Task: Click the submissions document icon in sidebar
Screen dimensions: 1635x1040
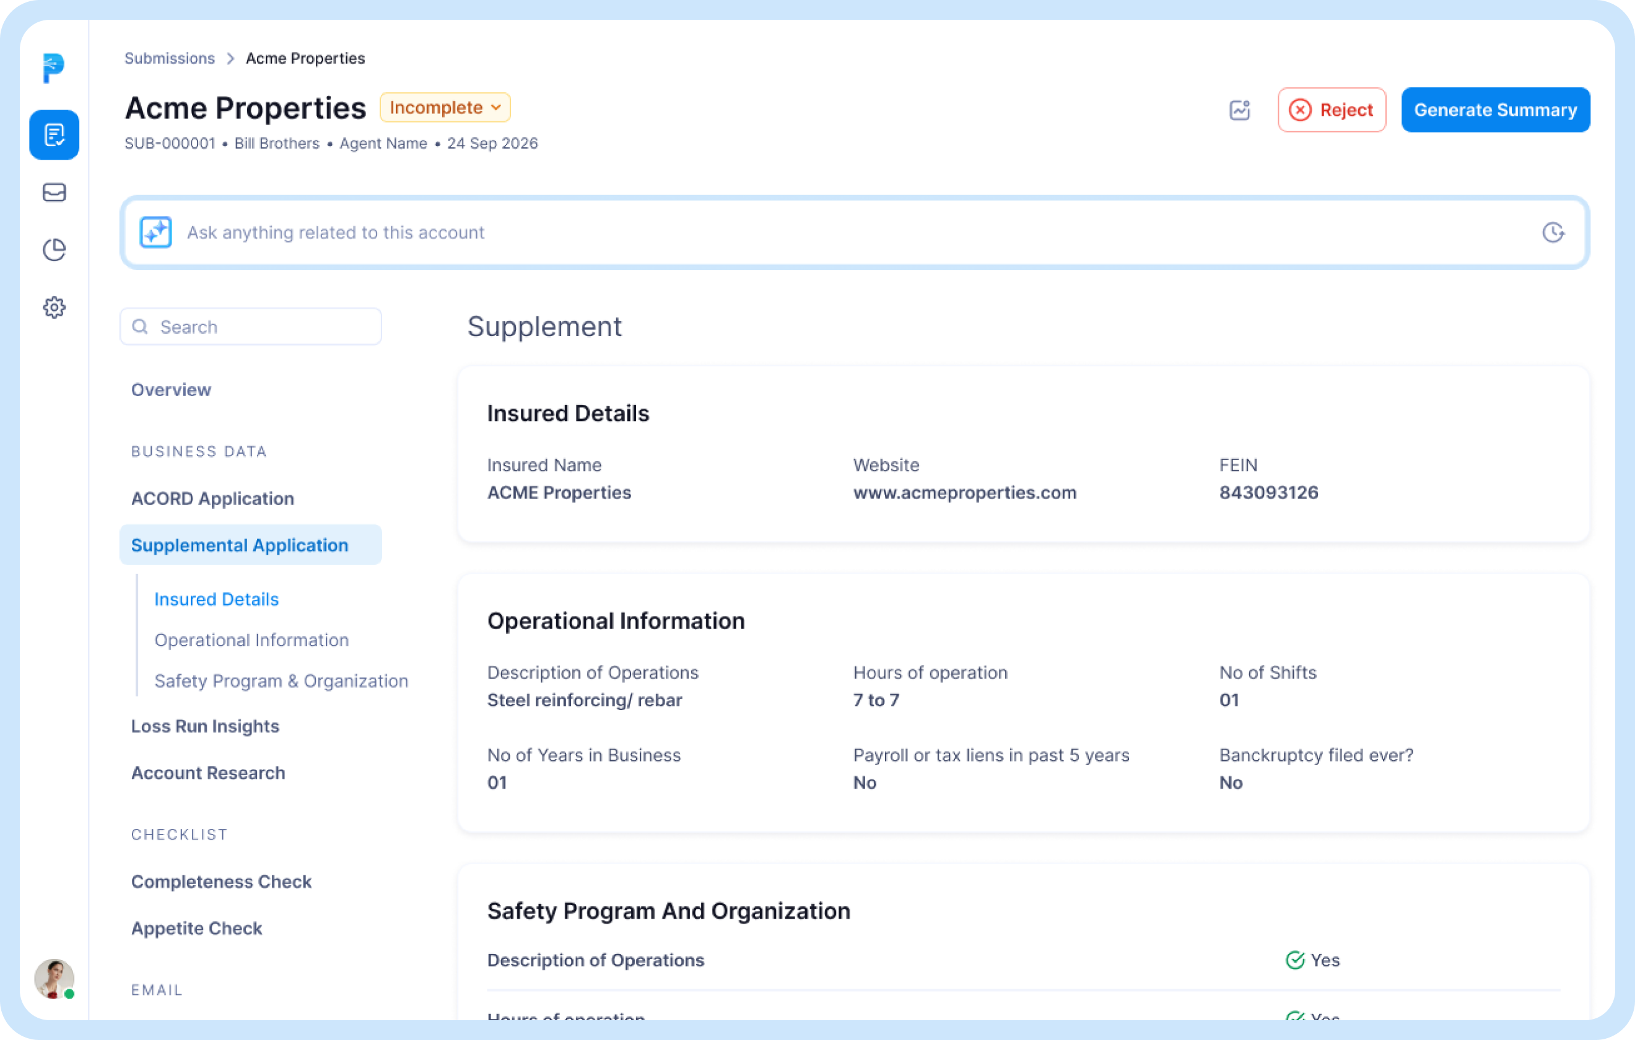Action: coord(54,135)
